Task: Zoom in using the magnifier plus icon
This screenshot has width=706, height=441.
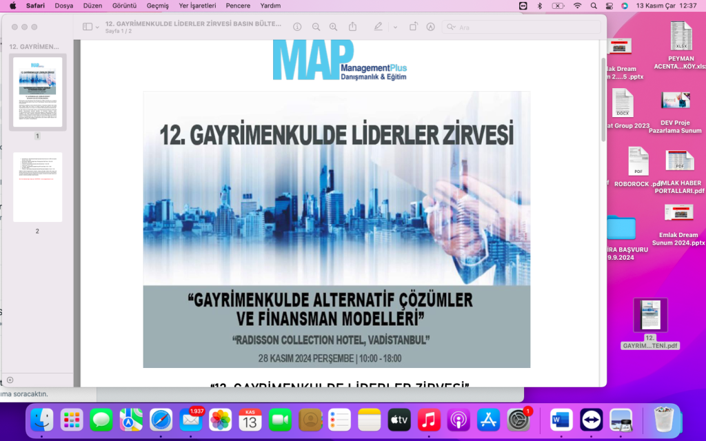Action: click(334, 27)
